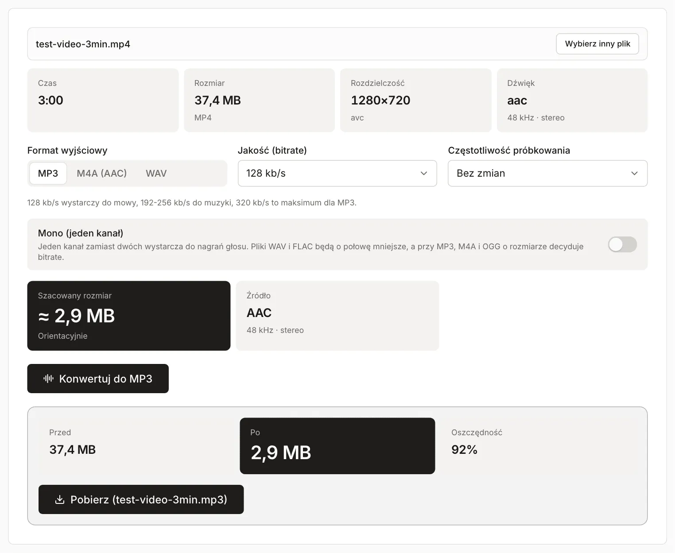The image size is (675, 553).
Task: Choose the WAV output format
Action: [156, 173]
